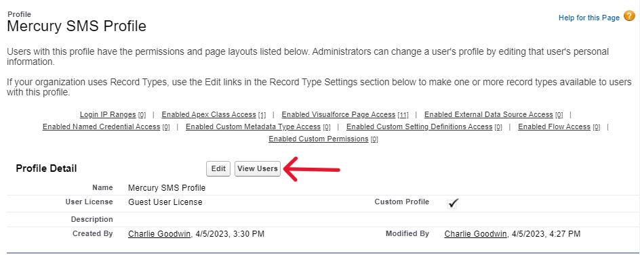
Task: Click the View Users button
Action: point(258,168)
